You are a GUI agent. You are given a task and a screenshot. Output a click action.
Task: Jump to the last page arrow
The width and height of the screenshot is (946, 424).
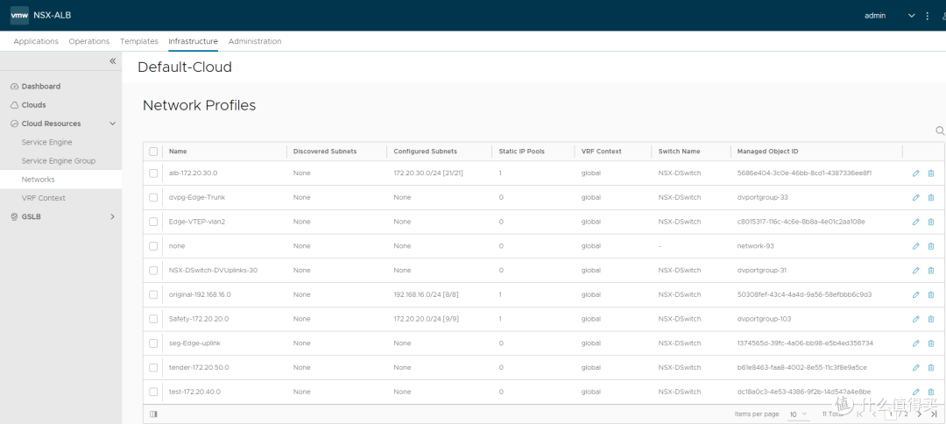934,413
